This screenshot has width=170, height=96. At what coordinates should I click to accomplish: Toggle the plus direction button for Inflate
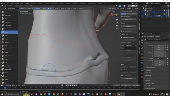click(x=51, y=8)
